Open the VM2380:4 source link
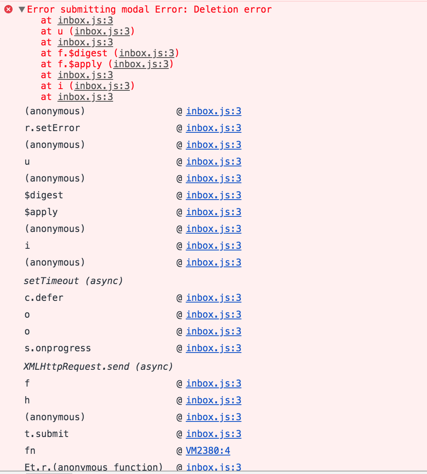 [208, 451]
